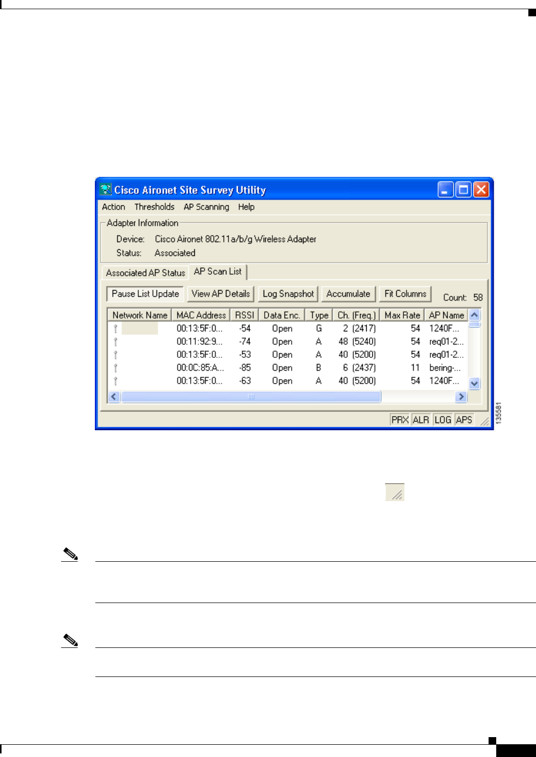Click Cisco Aironet title bar app icon

click(106, 190)
